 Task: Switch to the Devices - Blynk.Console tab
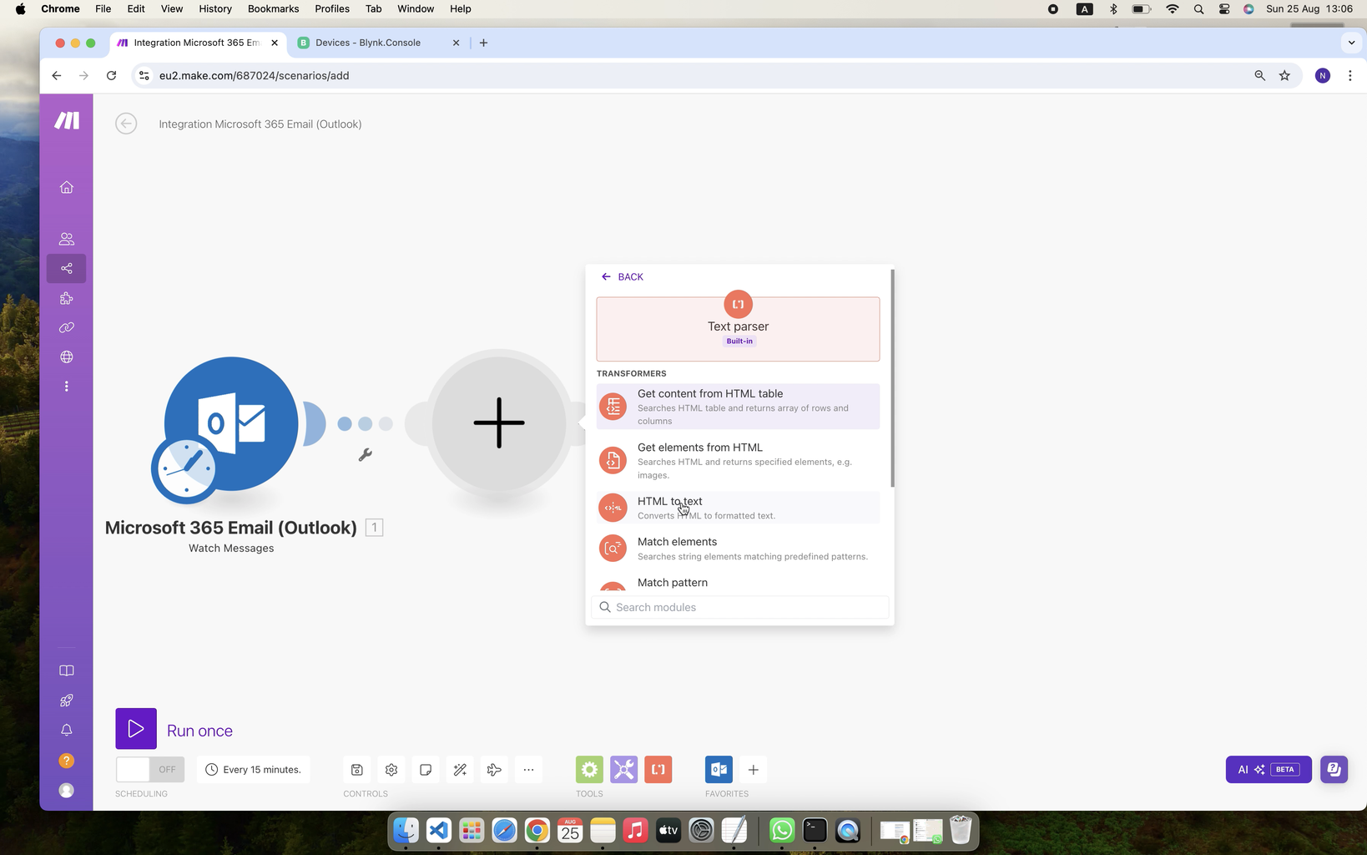point(378,43)
